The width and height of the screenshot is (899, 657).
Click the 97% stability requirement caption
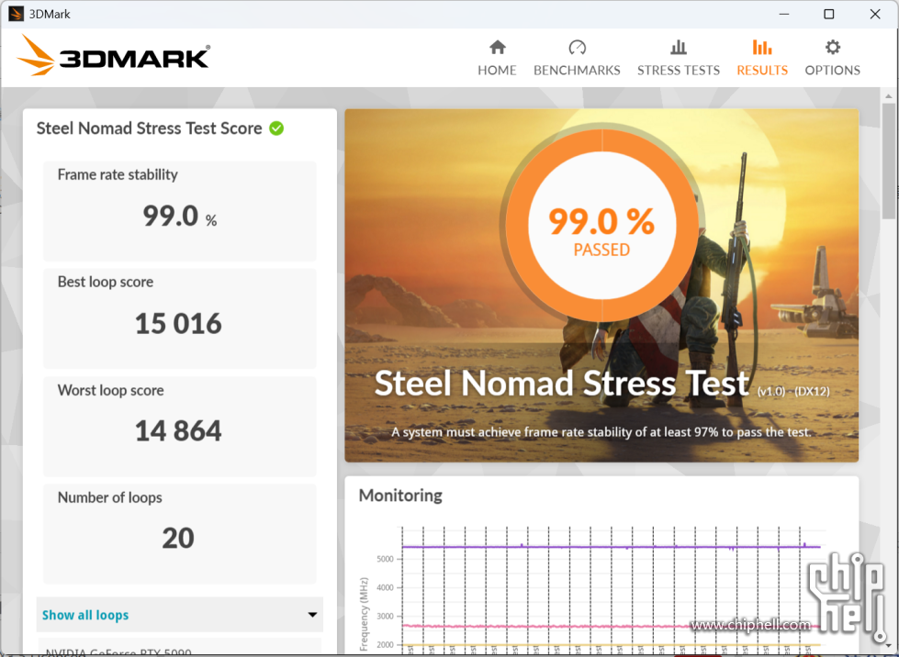[601, 432]
